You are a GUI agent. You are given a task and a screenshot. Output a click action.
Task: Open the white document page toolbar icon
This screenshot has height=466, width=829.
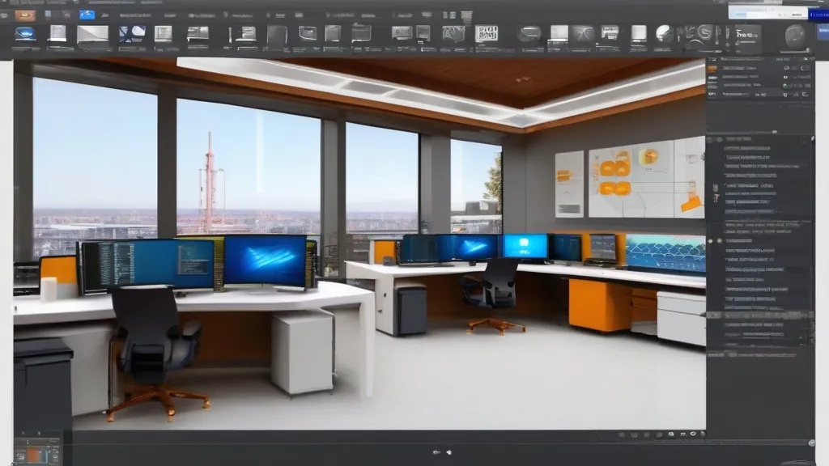(x=57, y=33)
